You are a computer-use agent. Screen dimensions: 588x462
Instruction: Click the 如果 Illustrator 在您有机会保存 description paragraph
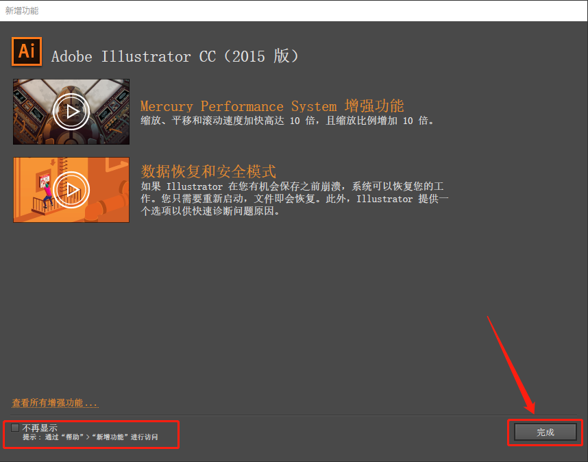click(x=295, y=199)
